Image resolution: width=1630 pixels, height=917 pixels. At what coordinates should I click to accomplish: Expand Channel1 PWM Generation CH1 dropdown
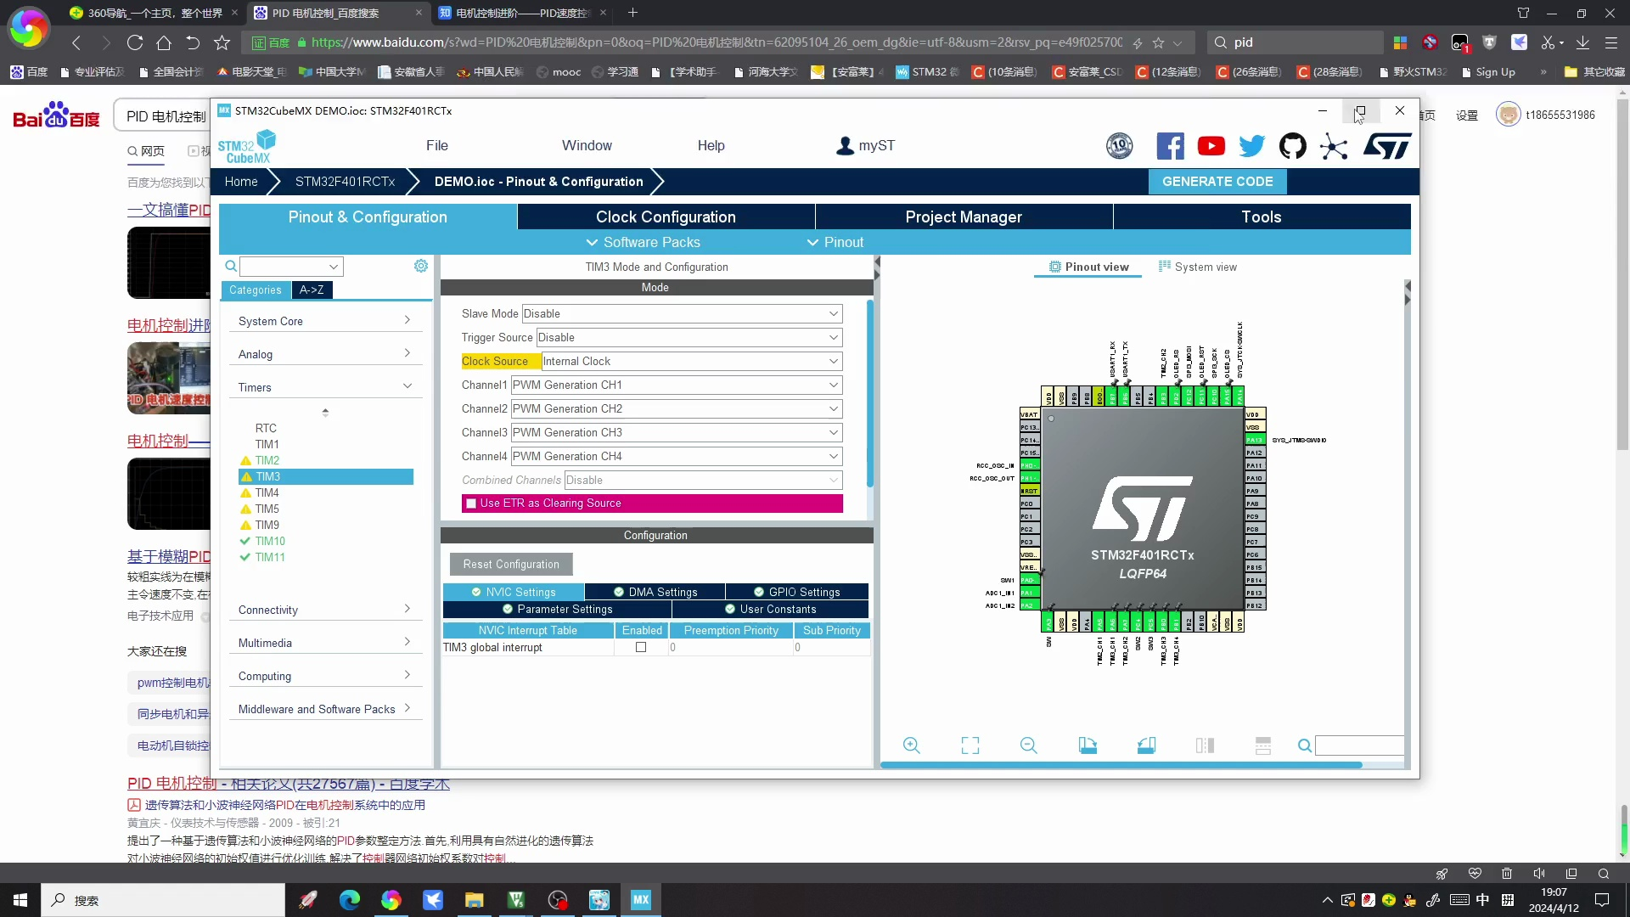pos(834,384)
